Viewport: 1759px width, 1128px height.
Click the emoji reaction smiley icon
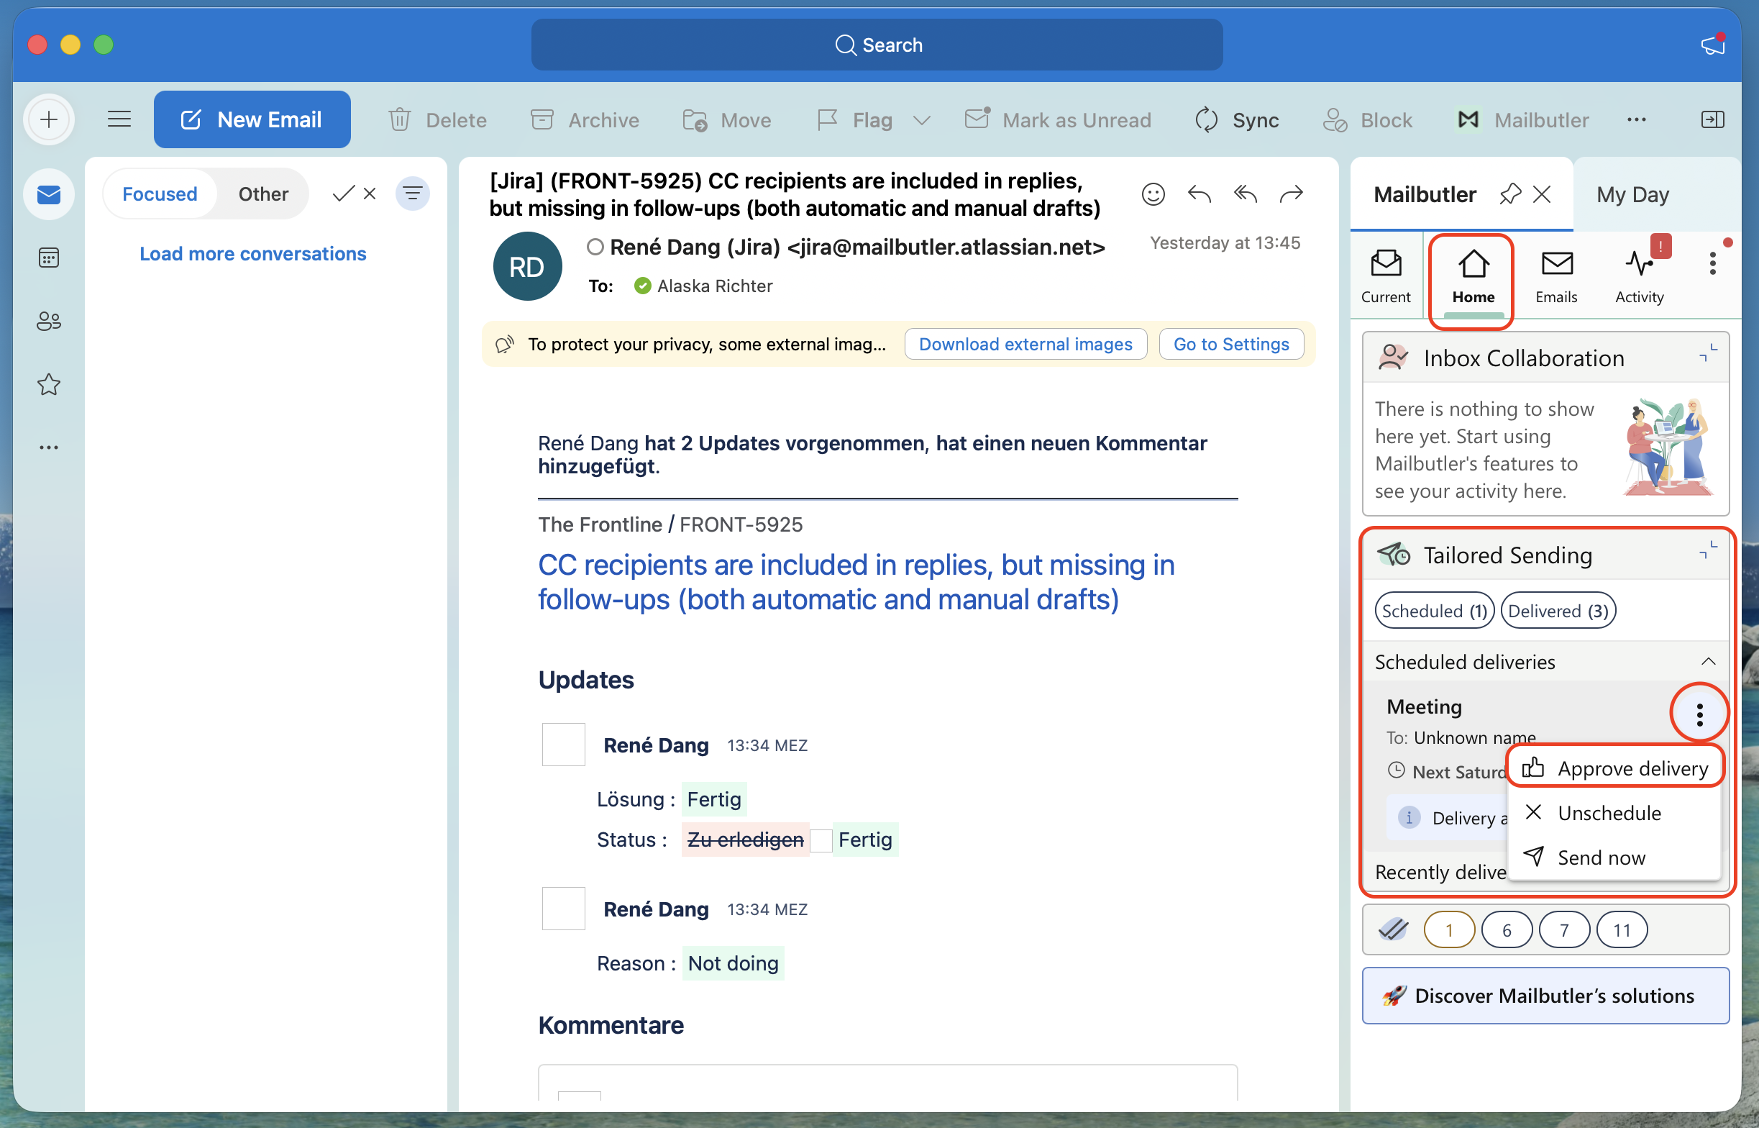1153,194
